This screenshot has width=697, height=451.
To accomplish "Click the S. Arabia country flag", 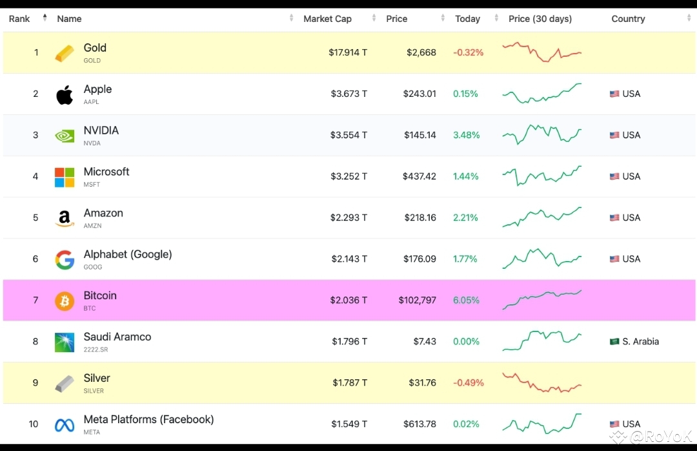I will [614, 341].
